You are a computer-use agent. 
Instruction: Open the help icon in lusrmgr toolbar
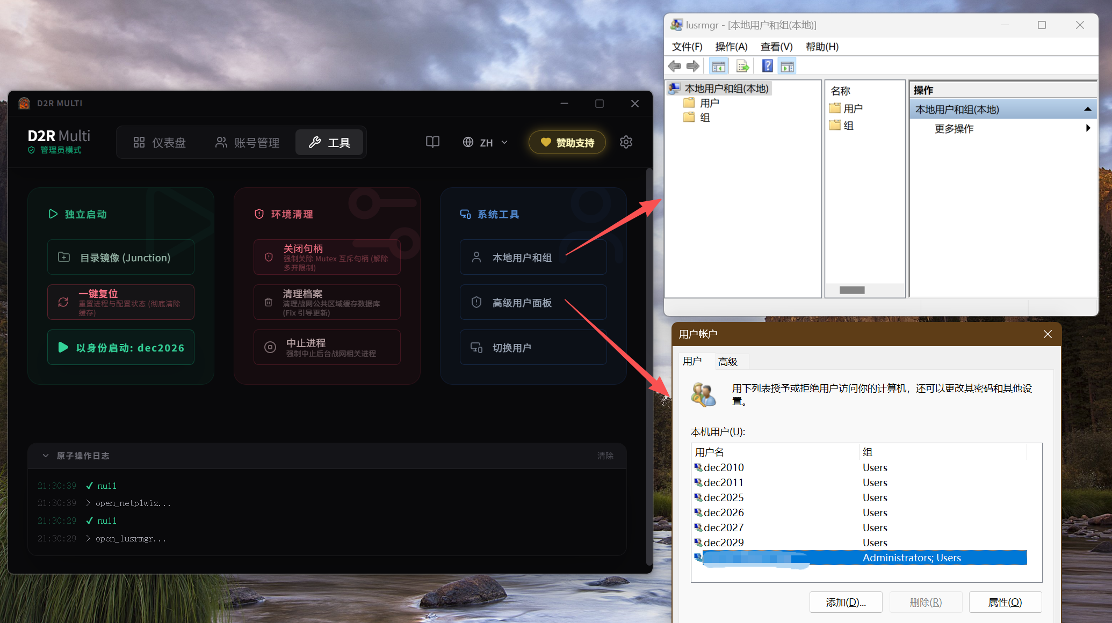[x=768, y=66]
